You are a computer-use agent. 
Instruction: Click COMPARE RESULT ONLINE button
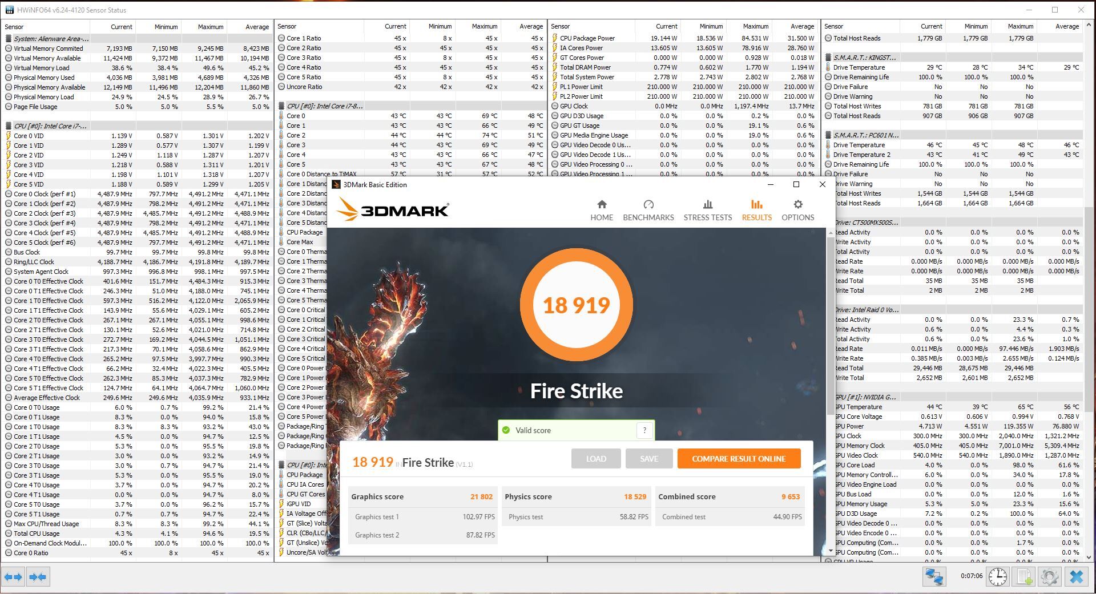[x=739, y=459]
